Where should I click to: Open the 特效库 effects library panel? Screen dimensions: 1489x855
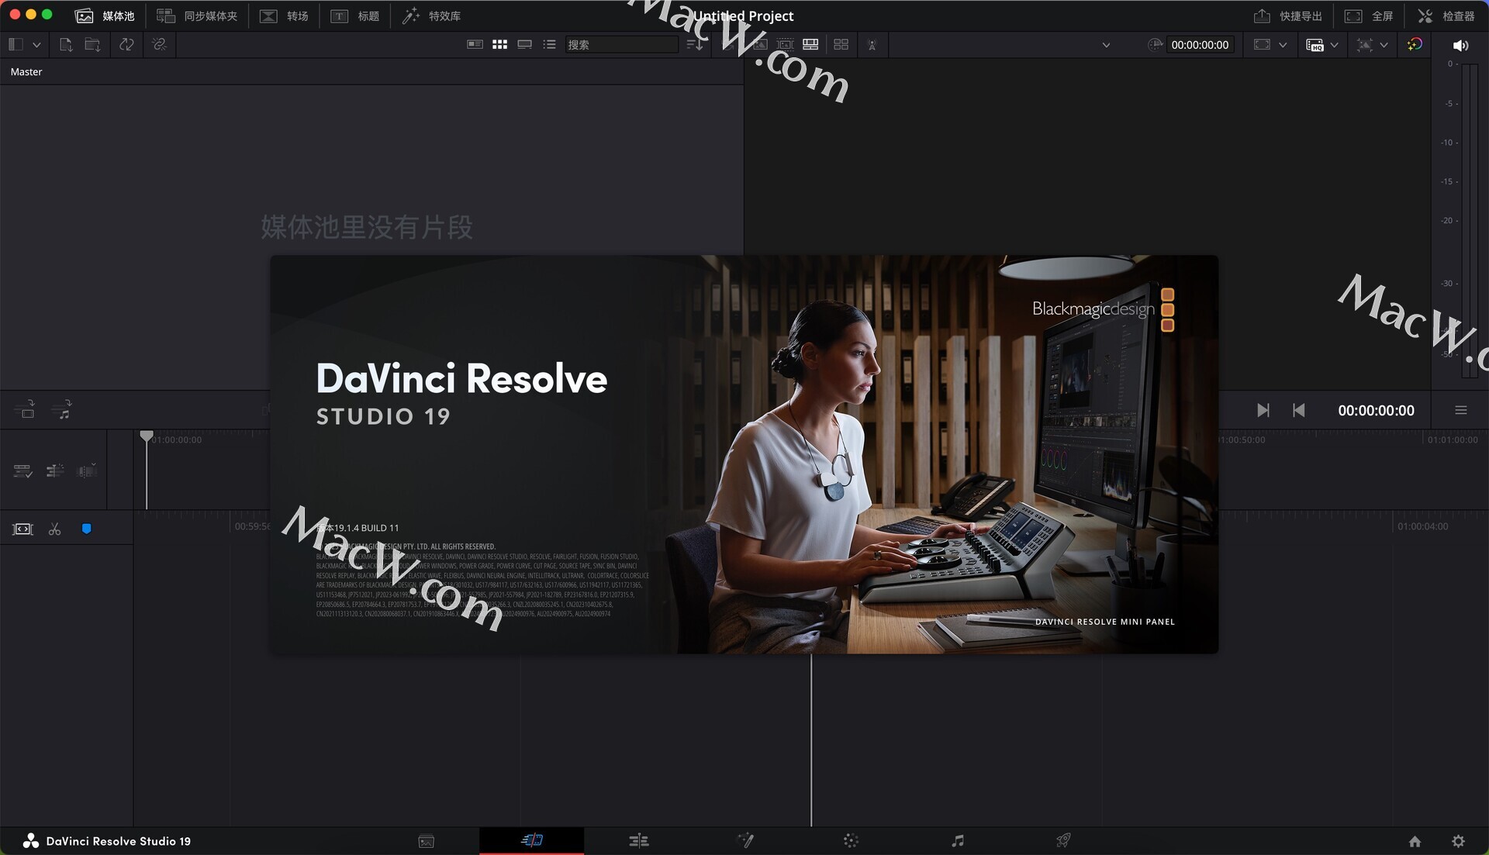(431, 16)
